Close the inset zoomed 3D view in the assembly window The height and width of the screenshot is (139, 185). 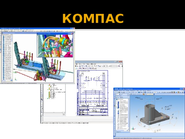click(x=72, y=34)
